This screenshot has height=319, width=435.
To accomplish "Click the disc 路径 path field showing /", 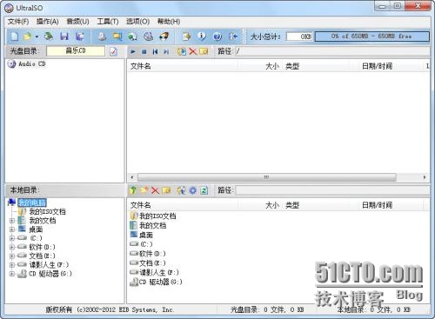I will pyautogui.click(x=332, y=51).
